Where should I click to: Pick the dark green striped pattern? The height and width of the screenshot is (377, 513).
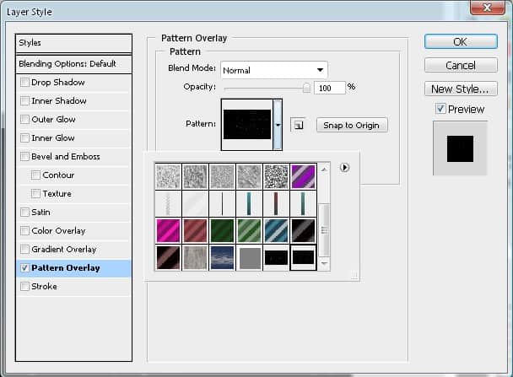tap(222, 230)
